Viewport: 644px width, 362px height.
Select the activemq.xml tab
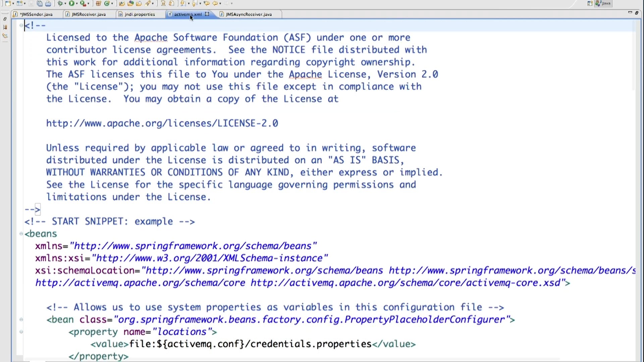188,14
